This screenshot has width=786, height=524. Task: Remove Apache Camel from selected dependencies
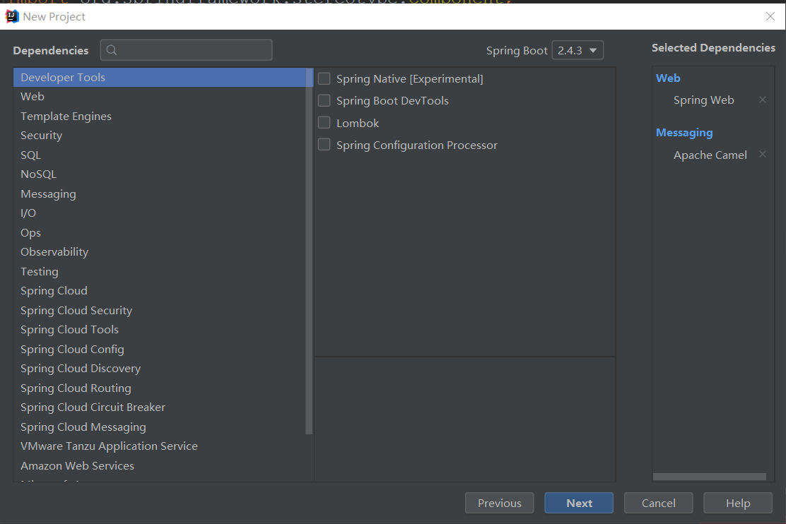pyautogui.click(x=763, y=154)
